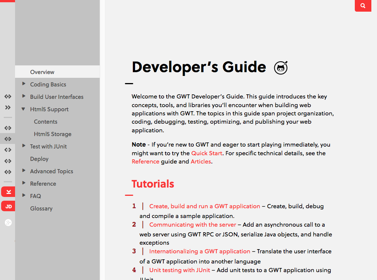Viewport: 377px width, 280px height.
Task: Open Html5 Storage sidebar item
Action: (x=52, y=134)
